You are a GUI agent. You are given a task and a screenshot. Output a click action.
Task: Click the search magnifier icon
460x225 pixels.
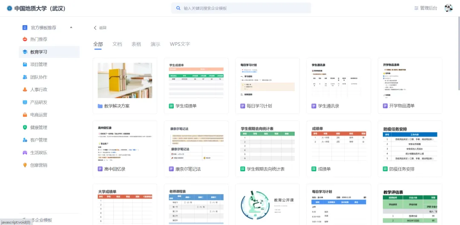(x=178, y=8)
